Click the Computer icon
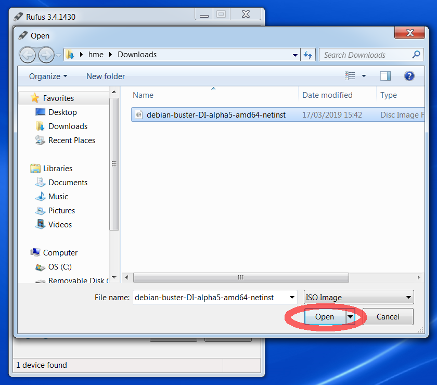Image resolution: width=437 pixels, height=385 pixels. pos(35,252)
